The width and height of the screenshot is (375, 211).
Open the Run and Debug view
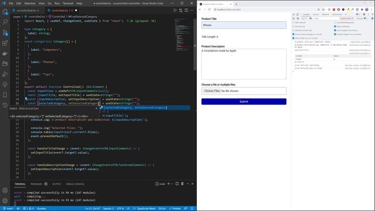tap(5, 74)
